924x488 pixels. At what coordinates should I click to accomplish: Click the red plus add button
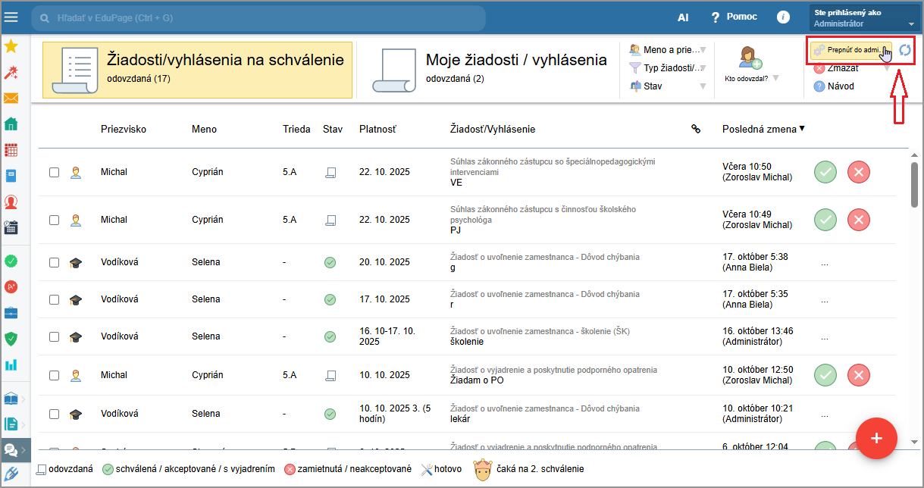(x=876, y=438)
